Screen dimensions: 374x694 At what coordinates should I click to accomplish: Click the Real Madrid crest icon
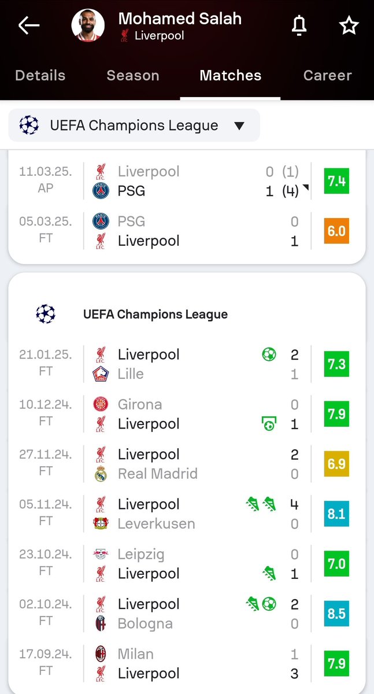[x=101, y=474]
